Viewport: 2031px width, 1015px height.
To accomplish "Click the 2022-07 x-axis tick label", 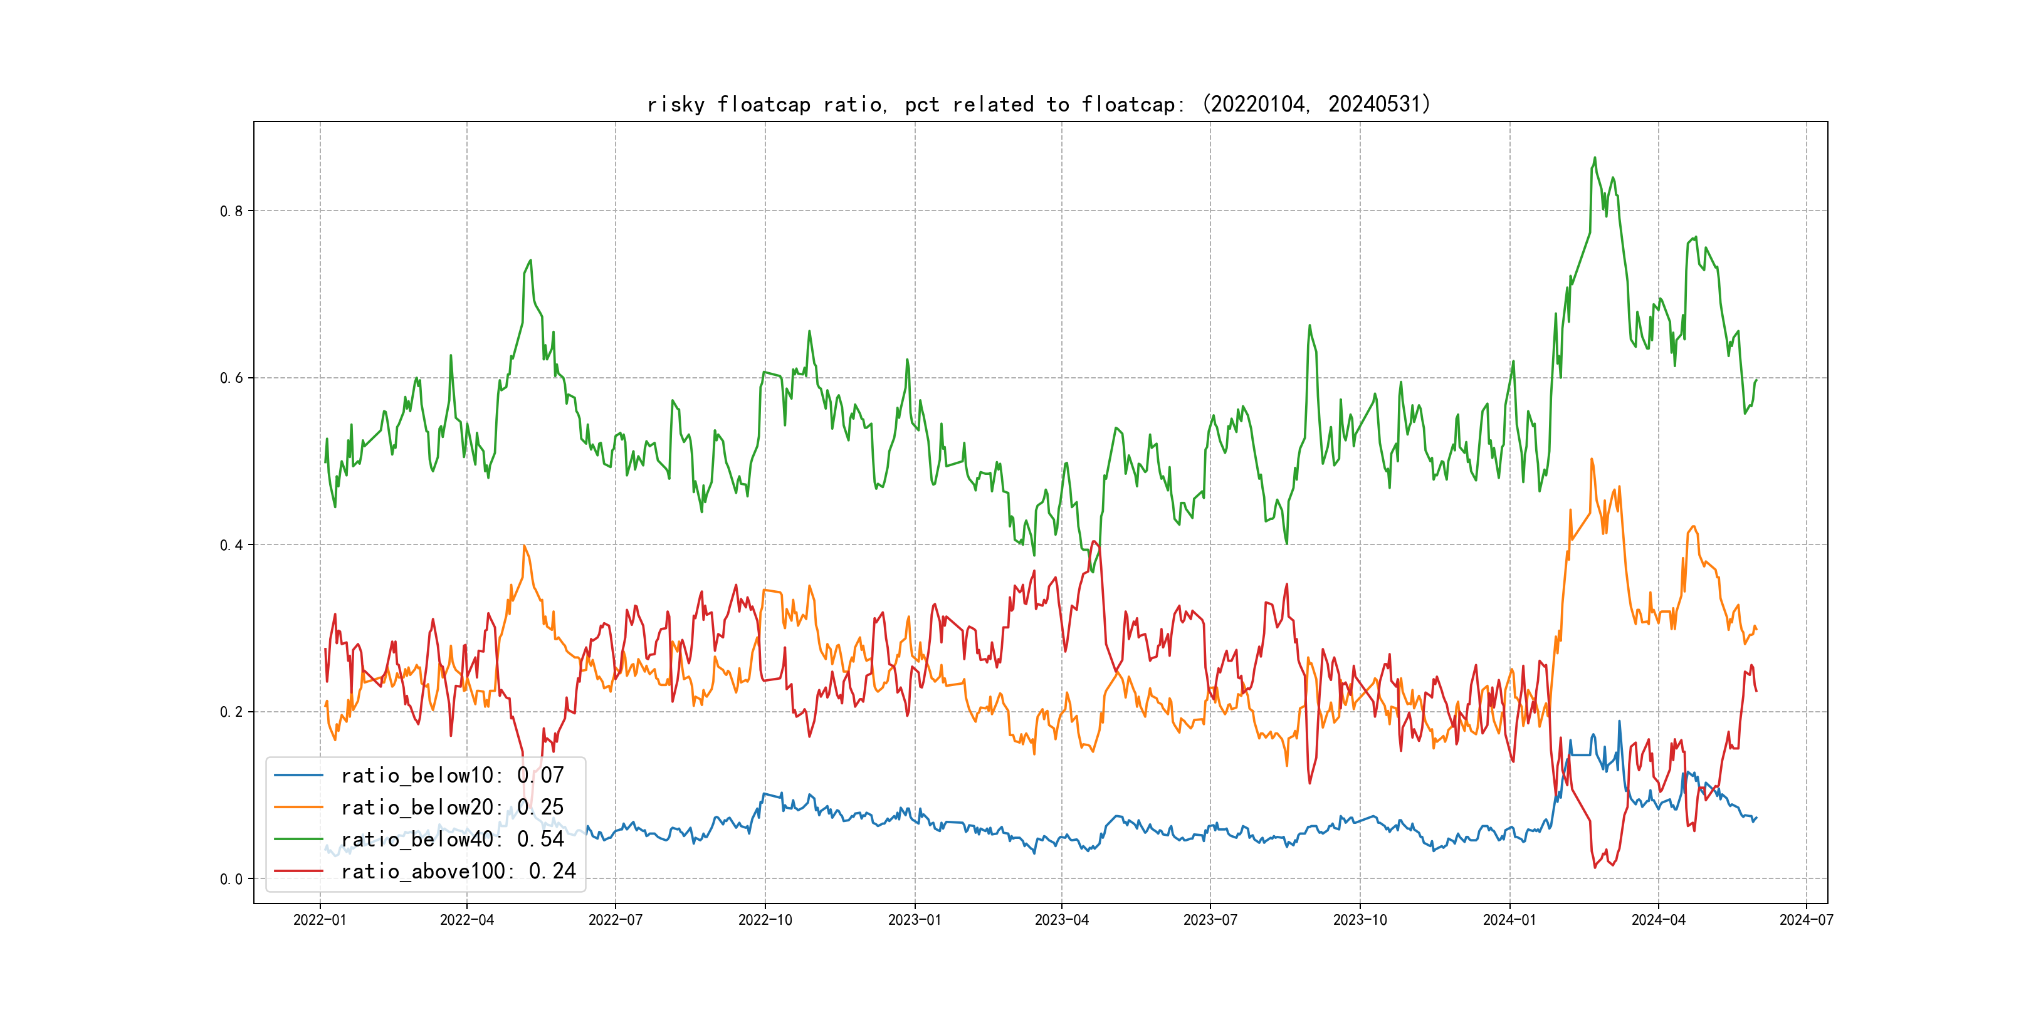I will pyautogui.click(x=615, y=920).
